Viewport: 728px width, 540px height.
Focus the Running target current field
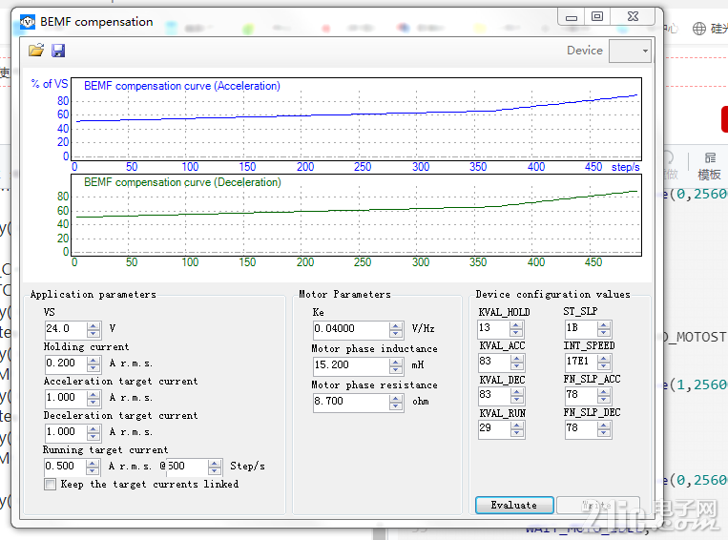(65, 467)
